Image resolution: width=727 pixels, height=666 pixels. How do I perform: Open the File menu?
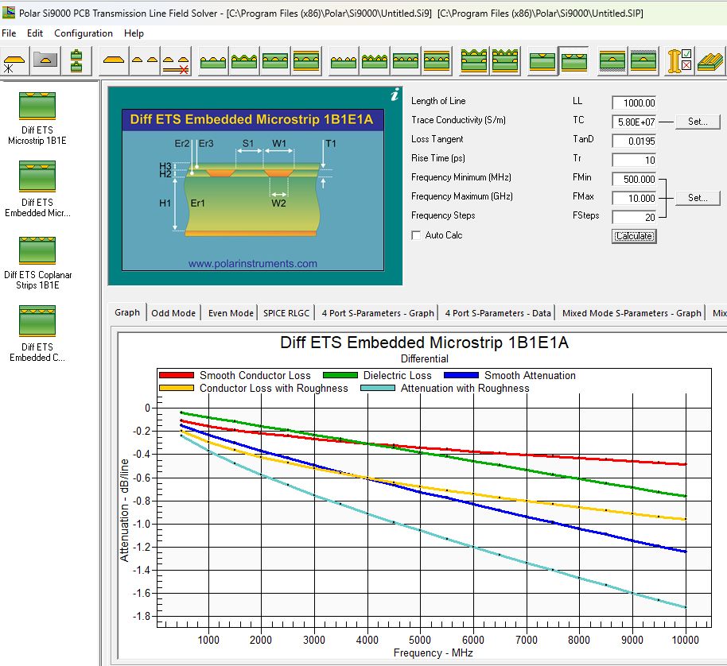coord(9,33)
